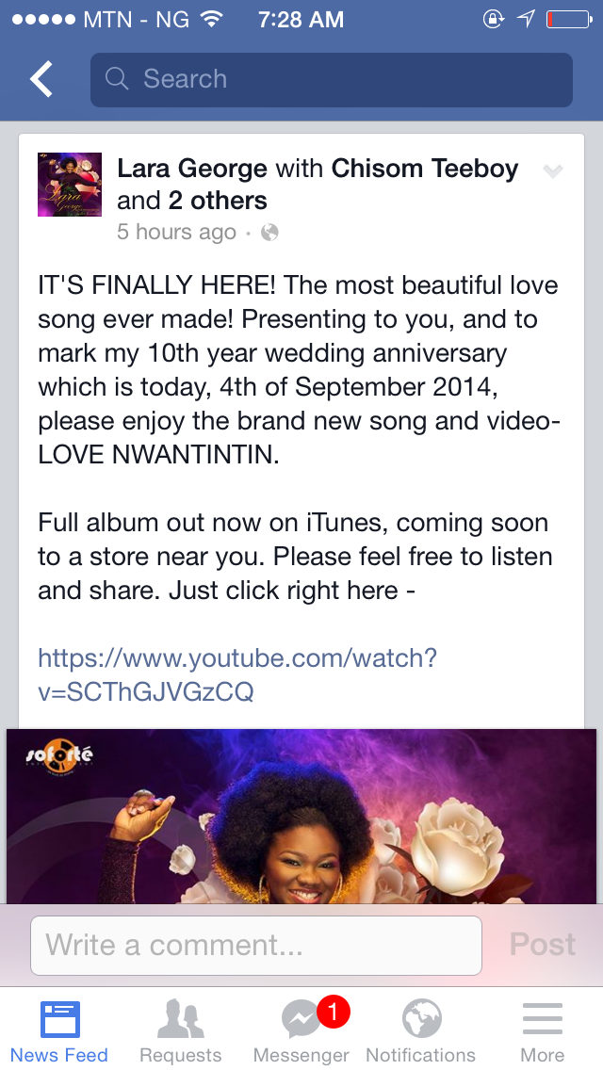Focus the Write a comment field

tap(256, 945)
